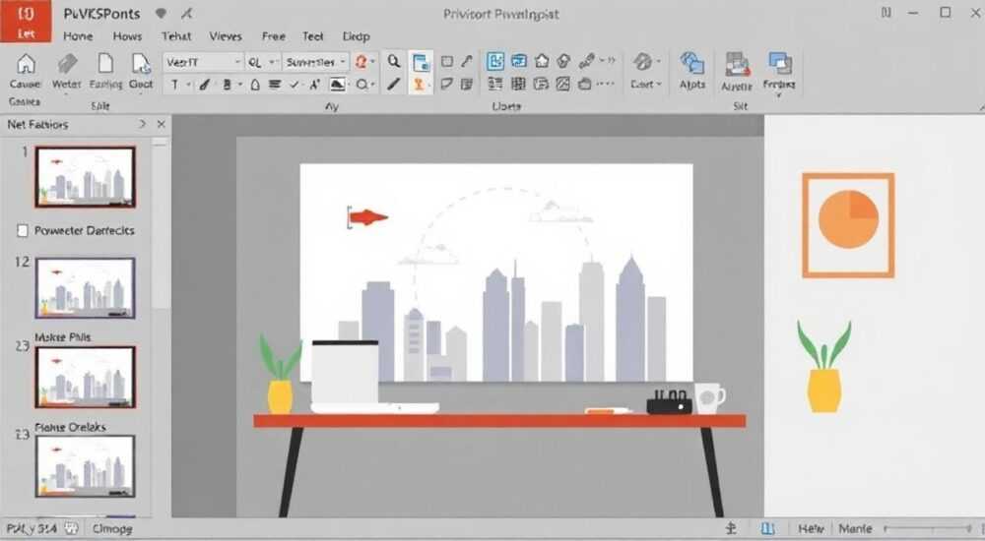Toggle the Poweeter Dartecits checkbox

tap(23, 231)
